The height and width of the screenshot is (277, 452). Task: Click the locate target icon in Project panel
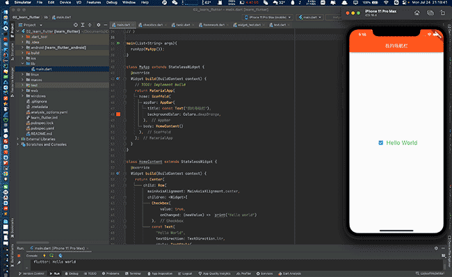click(x=76, y=25)
